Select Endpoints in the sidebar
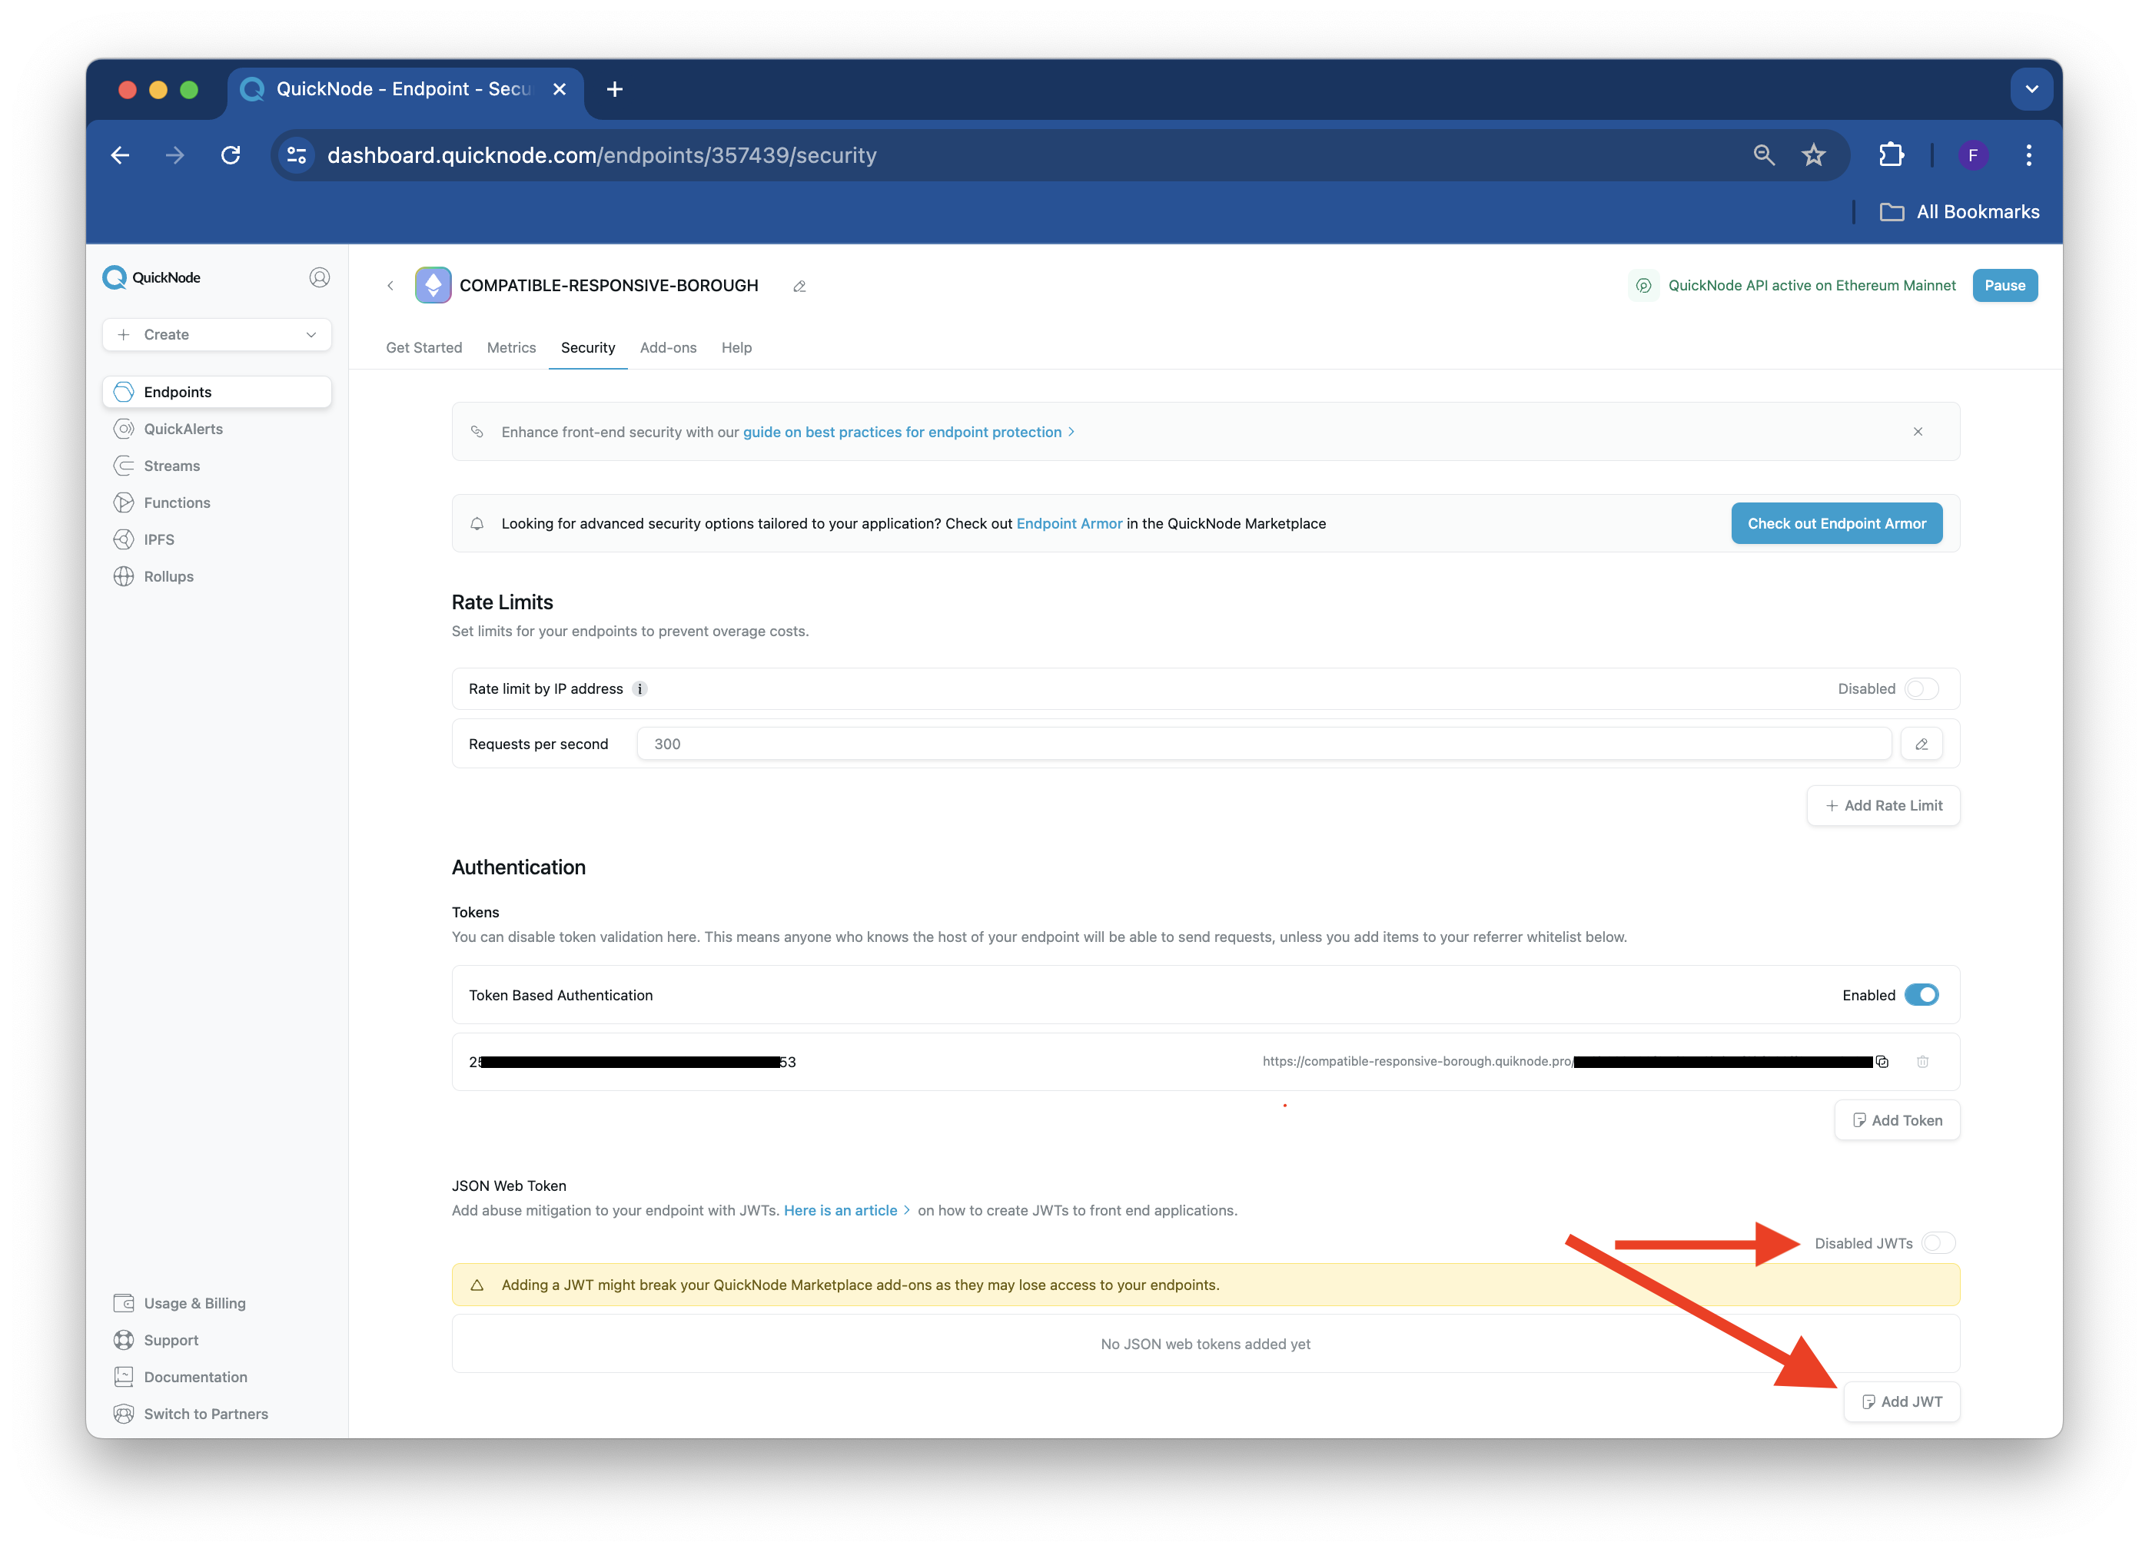The height and width of the screenshot is (1552, 2149). [x=217, y=392]
